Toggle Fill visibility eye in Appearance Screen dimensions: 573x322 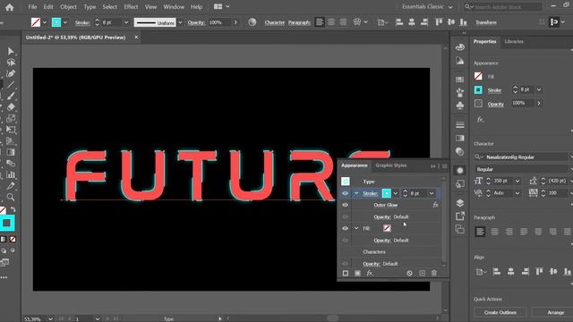click(345, 228)
